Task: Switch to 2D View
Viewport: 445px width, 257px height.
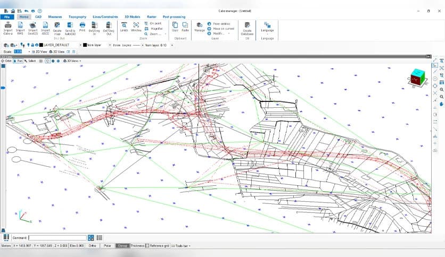Action: click(x=39, y=52)
